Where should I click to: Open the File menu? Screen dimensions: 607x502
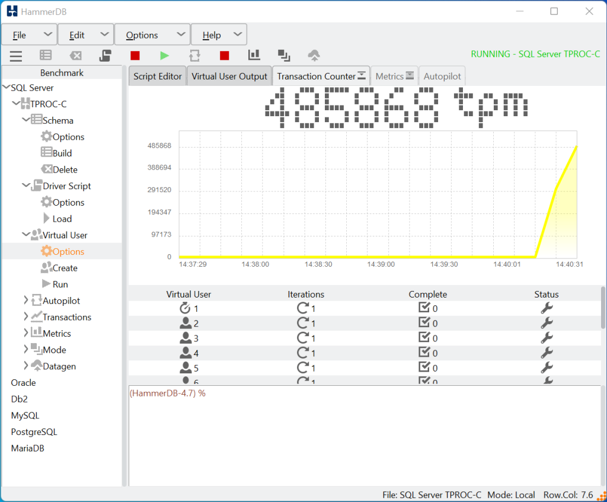(x=30, y=35)
